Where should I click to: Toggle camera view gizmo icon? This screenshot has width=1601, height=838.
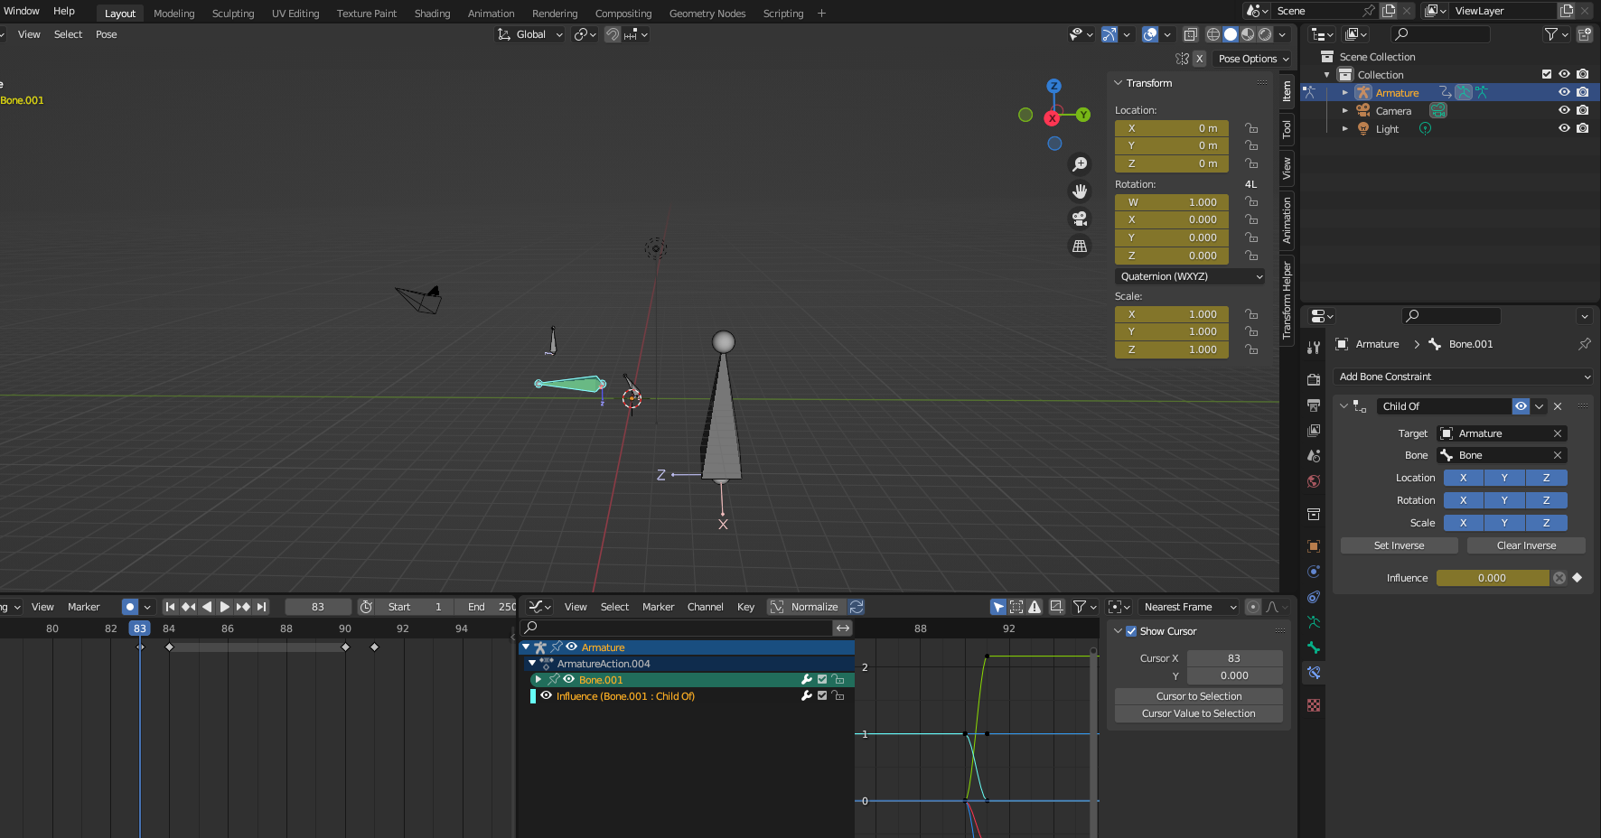click(1080, 219)
